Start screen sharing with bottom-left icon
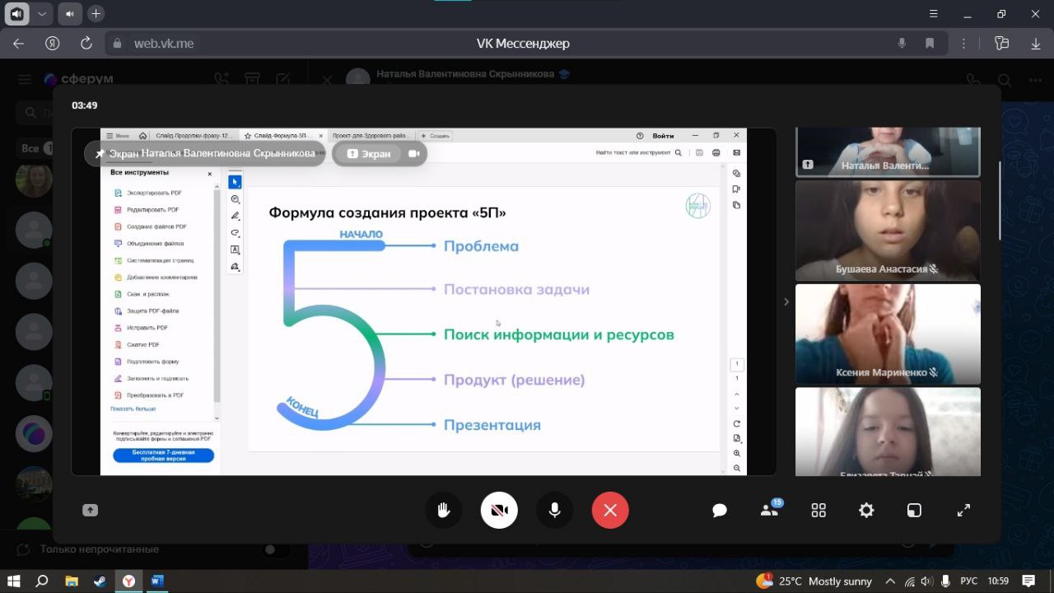Viewport: 1054px width, 593px height. (90, 511)
